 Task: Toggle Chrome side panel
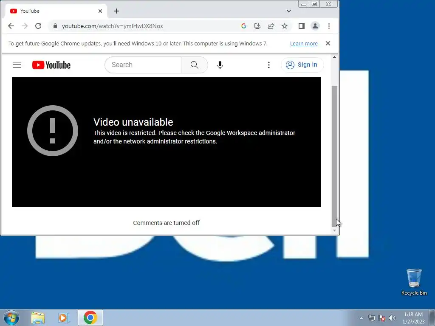tap(302, 26)
